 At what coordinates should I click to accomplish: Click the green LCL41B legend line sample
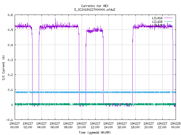[168, 21]
